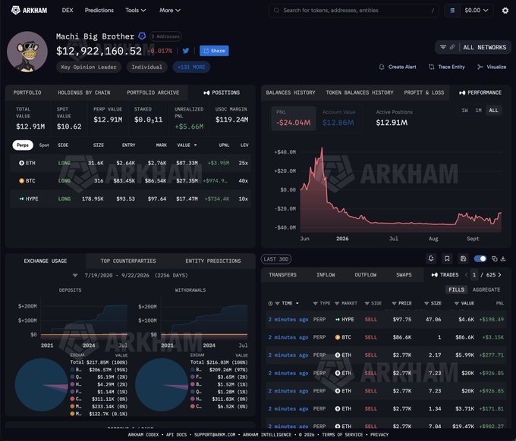Click the HYPE token icon in positions
Viewport: 516px width, 441px height.
tap(21, 199)
